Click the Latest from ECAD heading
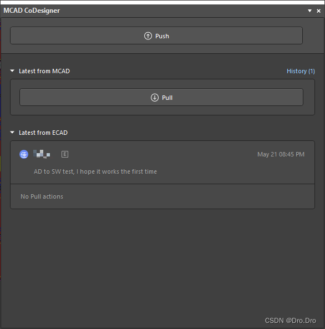 tap(43, 133)
